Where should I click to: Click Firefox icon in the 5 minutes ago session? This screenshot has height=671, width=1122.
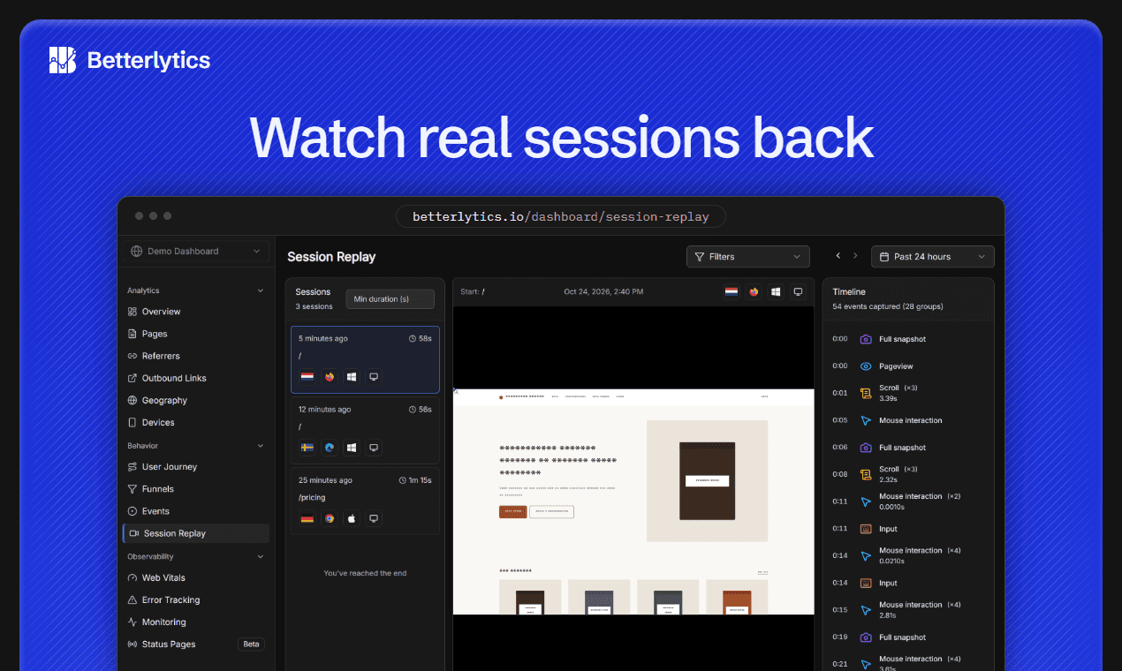coord(330,377)
